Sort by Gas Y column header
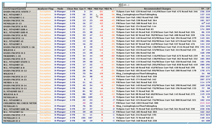This screenshot has width=213, height=125. 83,9
